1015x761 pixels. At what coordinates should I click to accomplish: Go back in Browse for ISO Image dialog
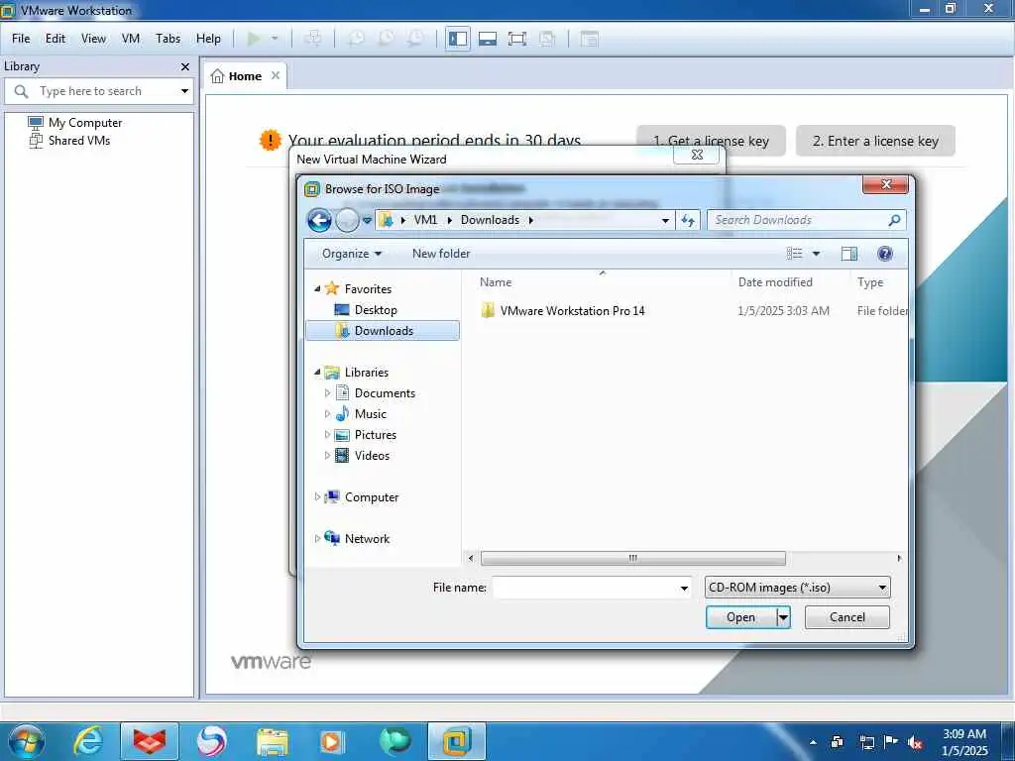click(x=319, y=220)
